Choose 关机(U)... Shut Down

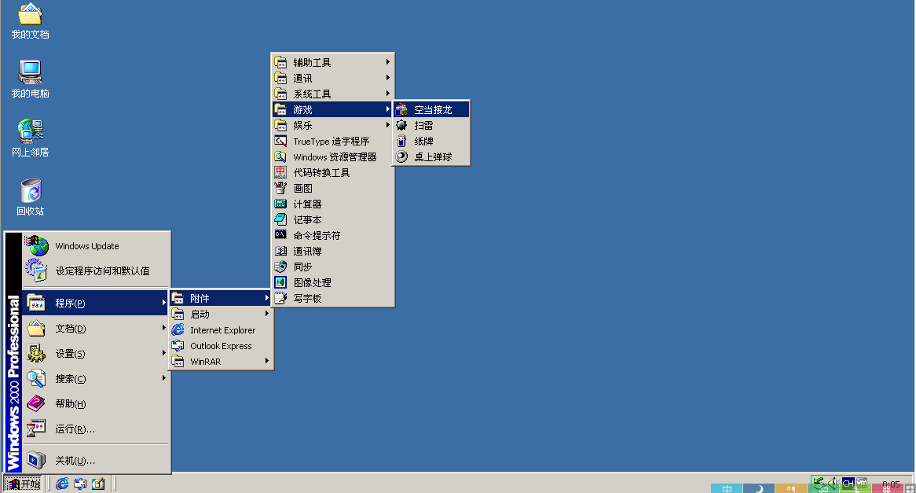click(96, 461)
